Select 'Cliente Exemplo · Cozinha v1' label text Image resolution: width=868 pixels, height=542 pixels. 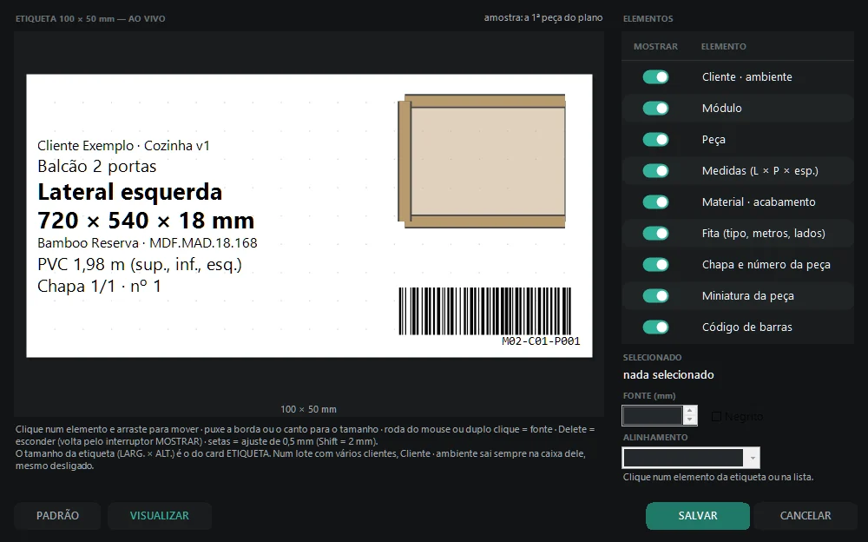tap(123, 146)
